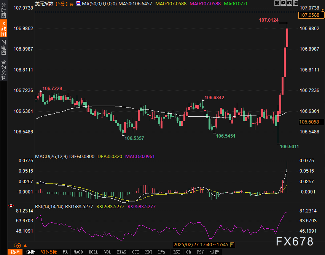
Task: Open the MACD indicator from bottom toolbar
Action: [x=78, y=252]
